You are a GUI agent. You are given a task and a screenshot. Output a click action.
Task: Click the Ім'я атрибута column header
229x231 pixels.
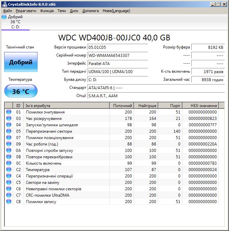[x=67, y=106]
